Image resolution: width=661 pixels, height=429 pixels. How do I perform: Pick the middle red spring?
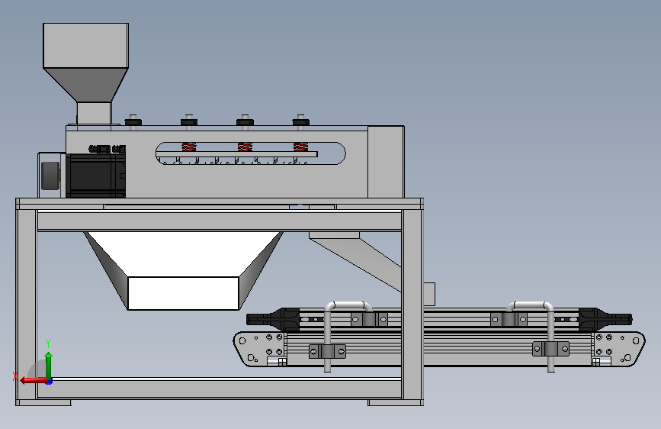[245, 147]
